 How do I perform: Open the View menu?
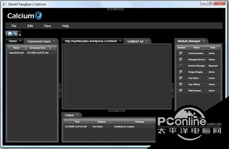coord(48,26)
